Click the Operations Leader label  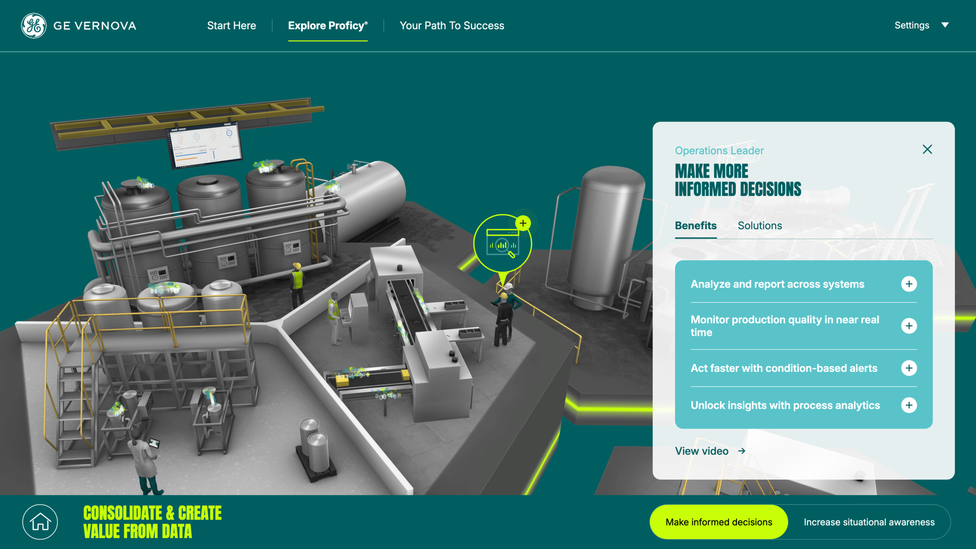coord(719,151)
